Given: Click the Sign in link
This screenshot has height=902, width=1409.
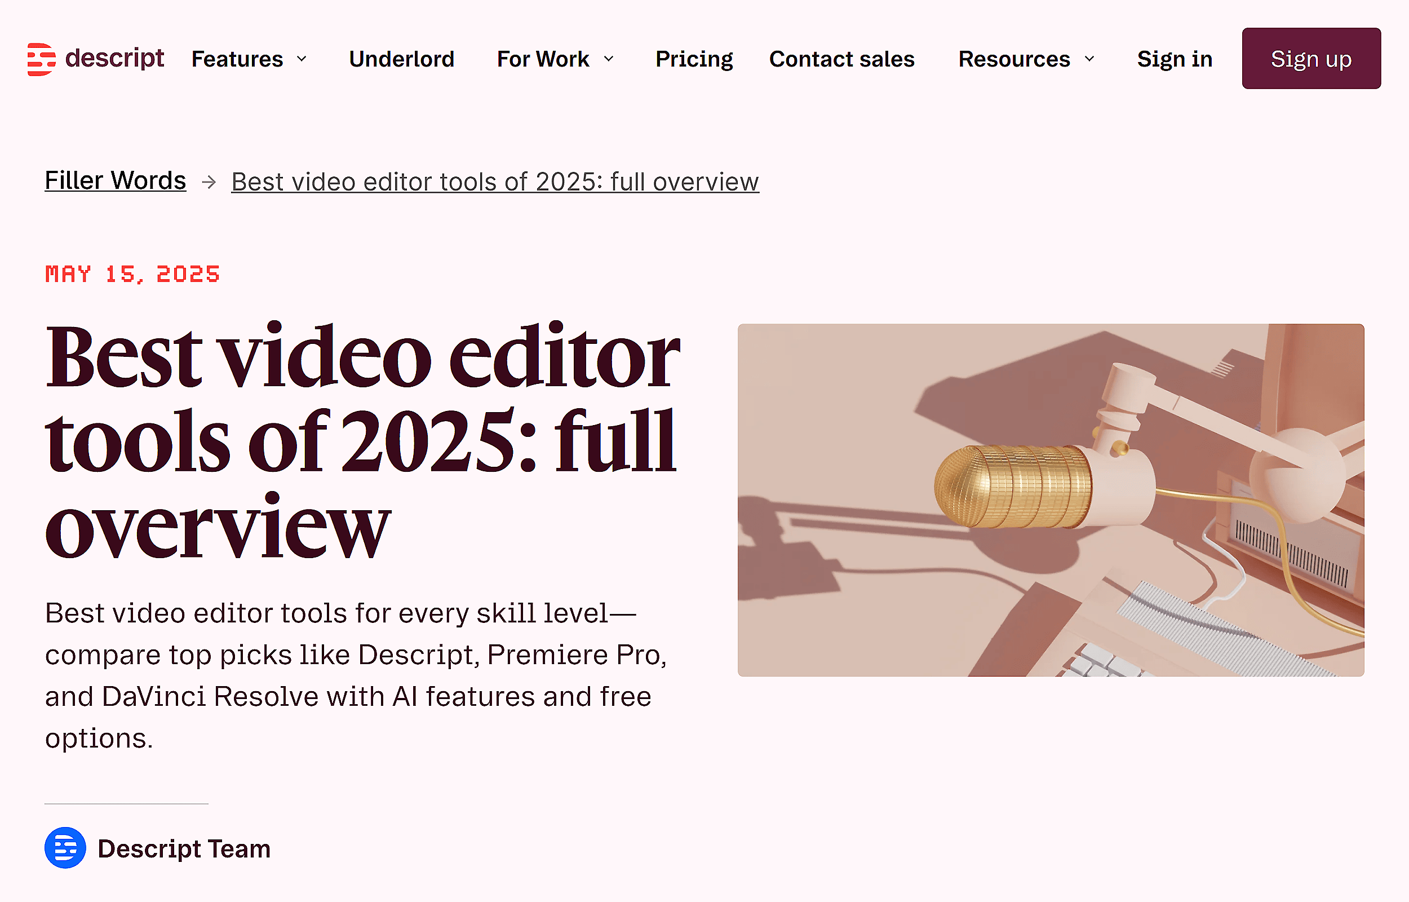Looking at the screenshot, I should (1175, 59).
